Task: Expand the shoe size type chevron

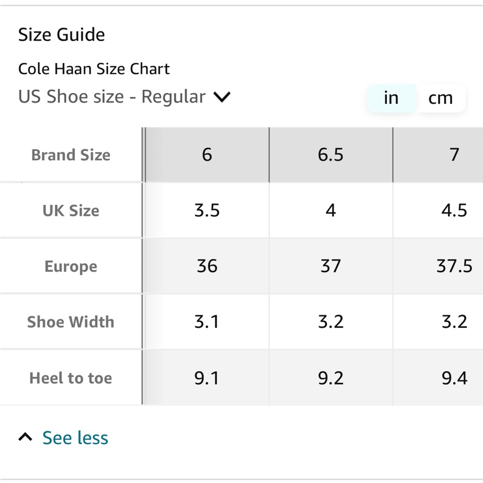Action: [x=222, y=97]
